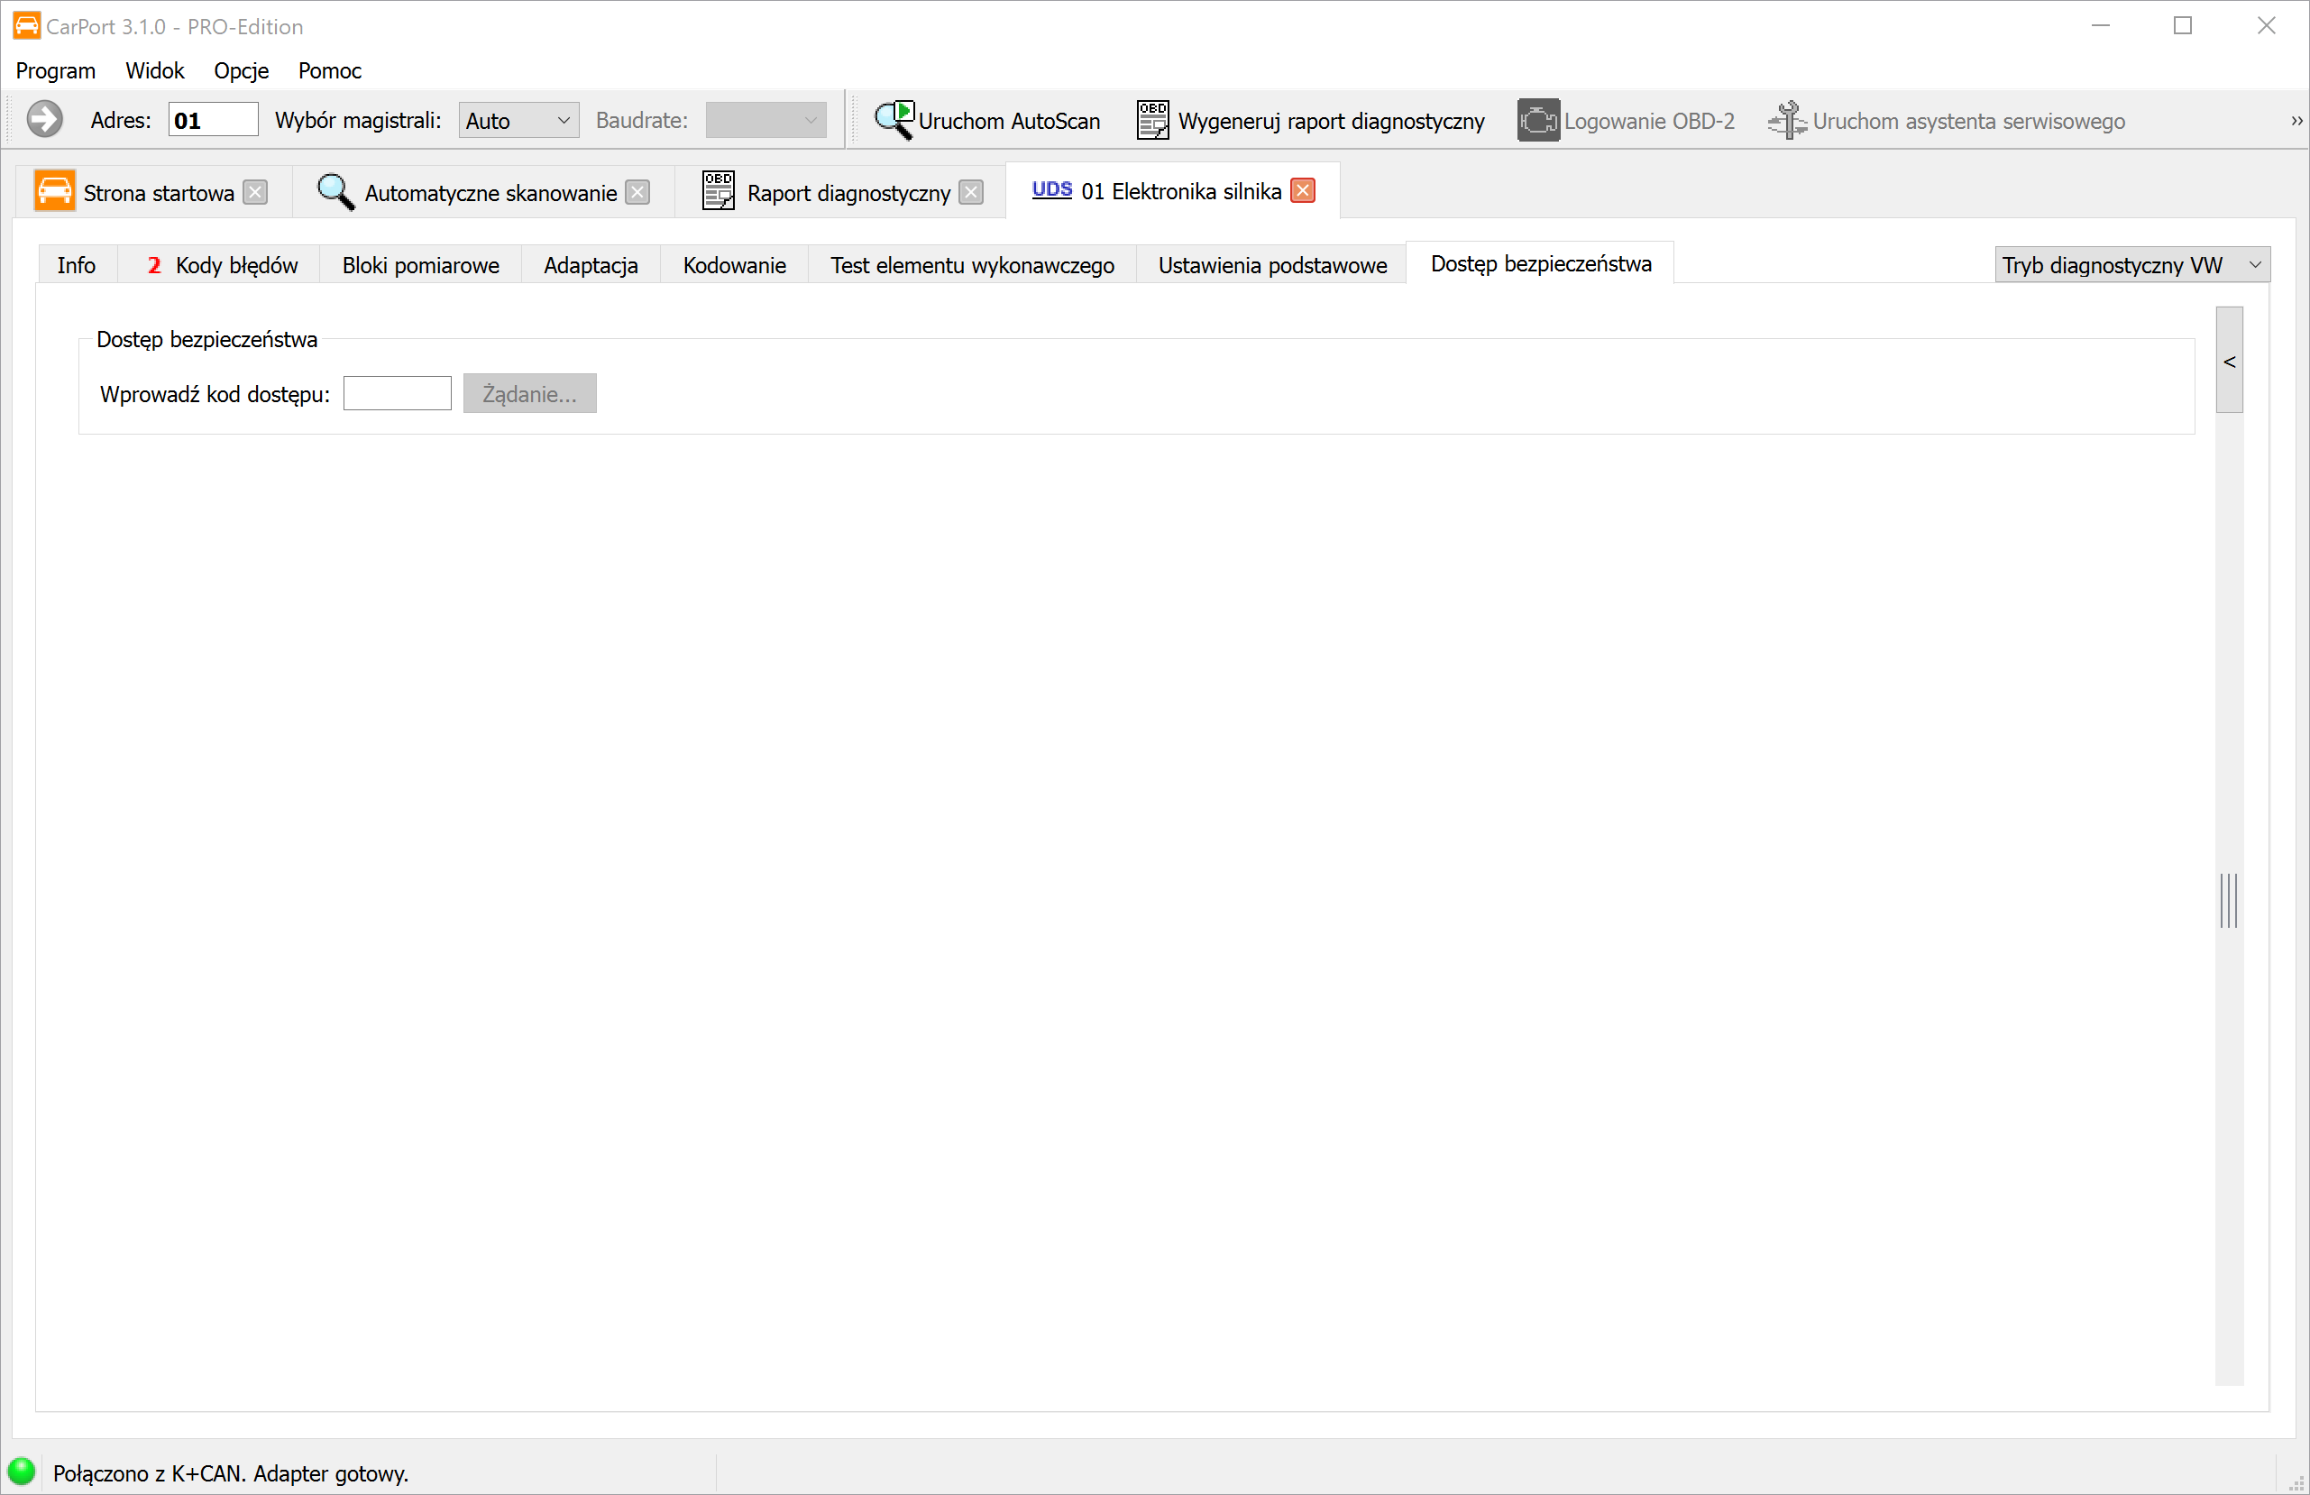The width and height of the screenshot is (2310, 1495).
Task: Click the green arrow connect icon
Action: tap(43, 121)
